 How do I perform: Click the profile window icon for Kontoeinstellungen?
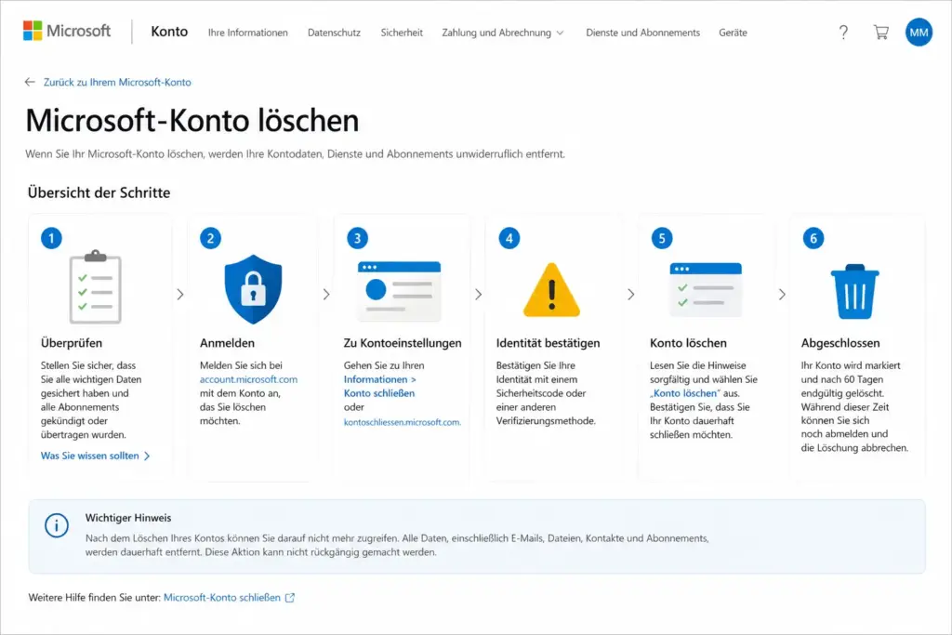point(399,291)
